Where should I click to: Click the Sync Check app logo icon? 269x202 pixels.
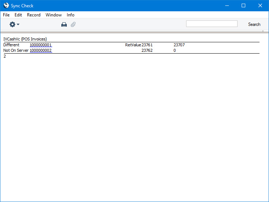6,5
